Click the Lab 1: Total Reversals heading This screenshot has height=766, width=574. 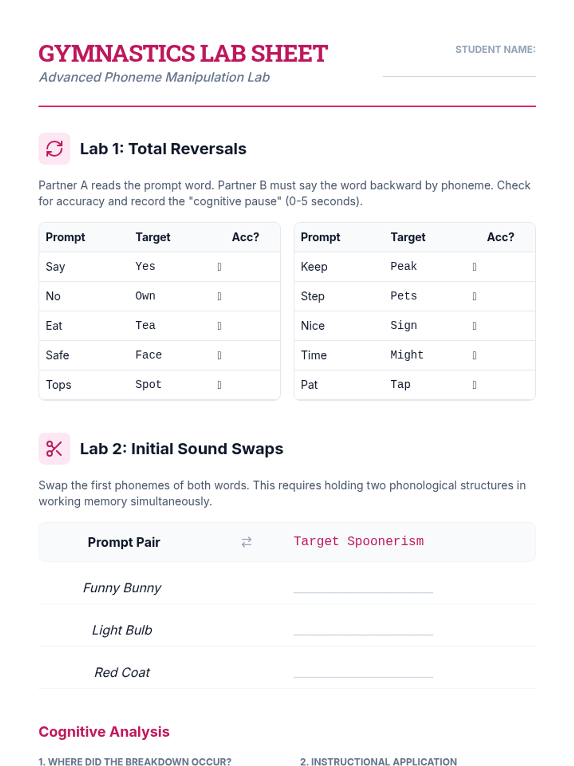(163, 149)
